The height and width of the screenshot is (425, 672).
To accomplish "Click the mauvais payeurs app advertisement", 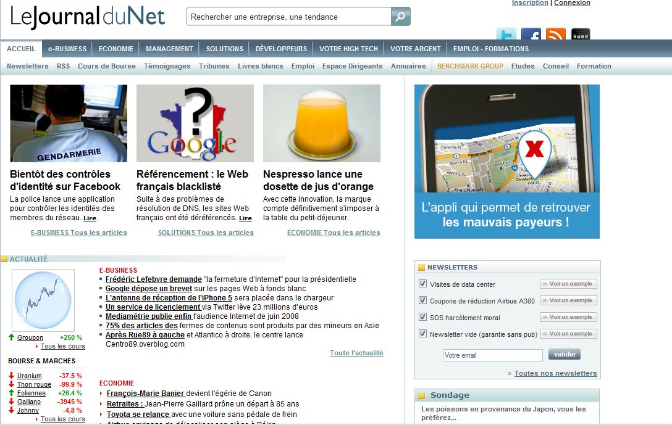I will point(507,162).
